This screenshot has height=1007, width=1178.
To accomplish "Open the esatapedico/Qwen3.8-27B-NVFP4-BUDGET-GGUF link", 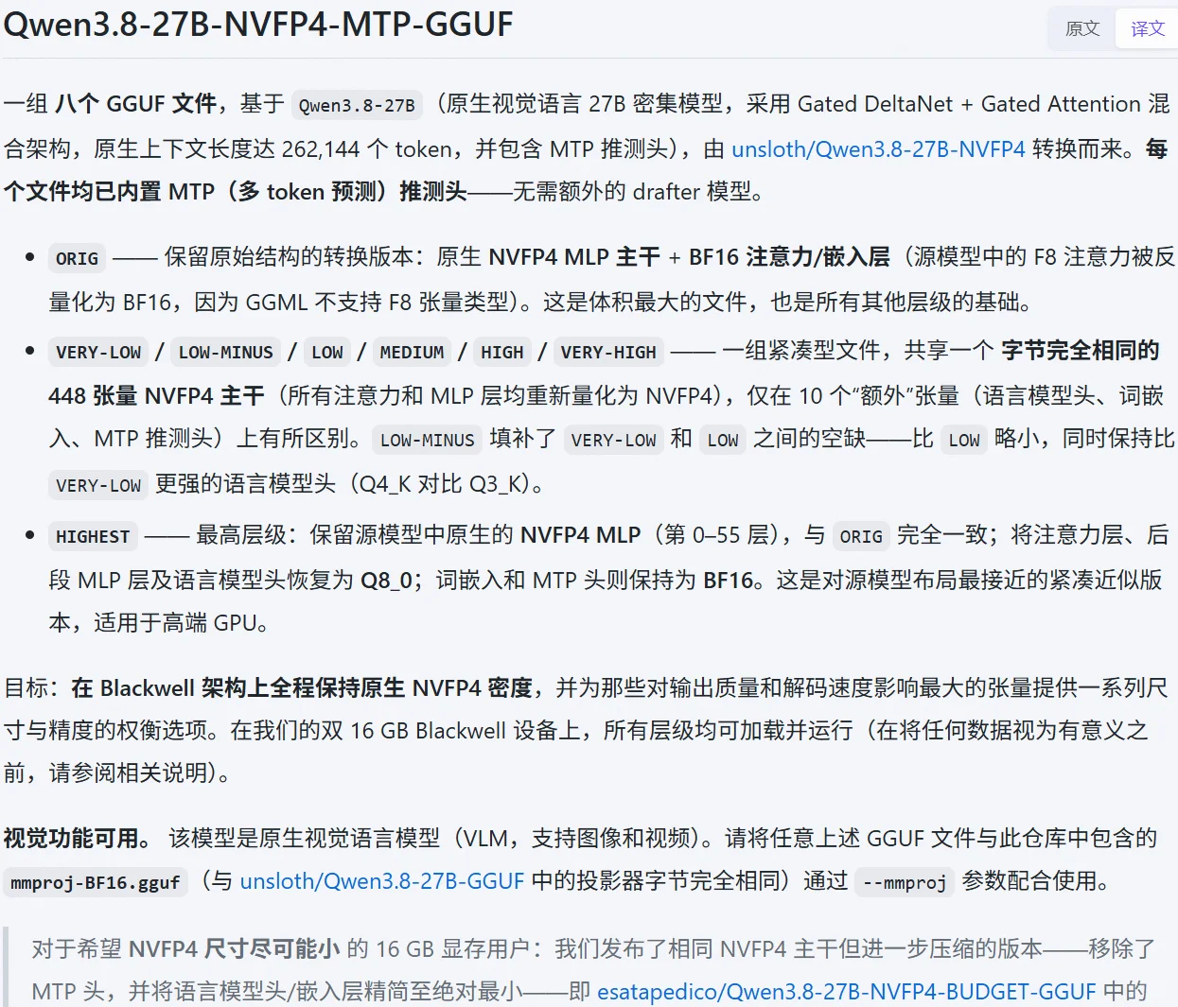I will pos(846,991).
